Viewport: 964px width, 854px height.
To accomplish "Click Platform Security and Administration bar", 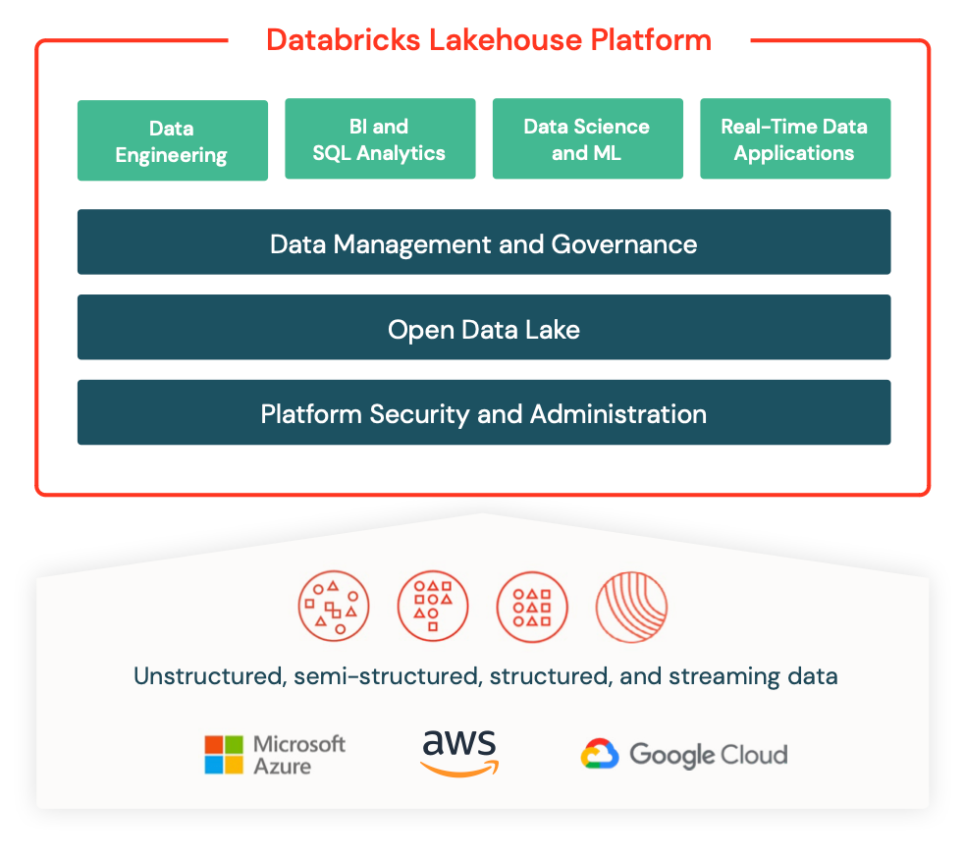I will click(x=484, y=413).
